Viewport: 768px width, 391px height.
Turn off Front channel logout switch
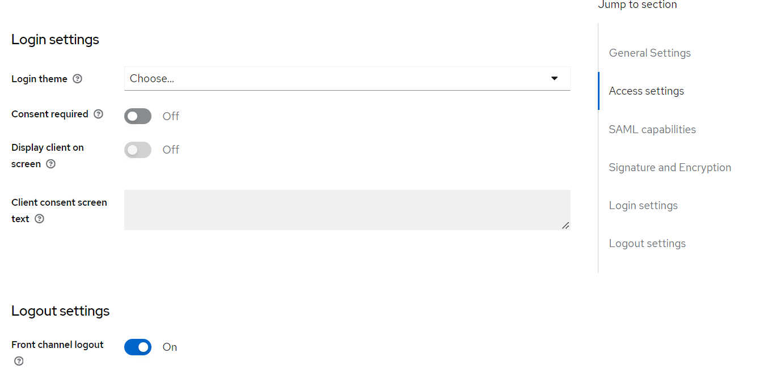pyautogui.click(x=138, y=347)
